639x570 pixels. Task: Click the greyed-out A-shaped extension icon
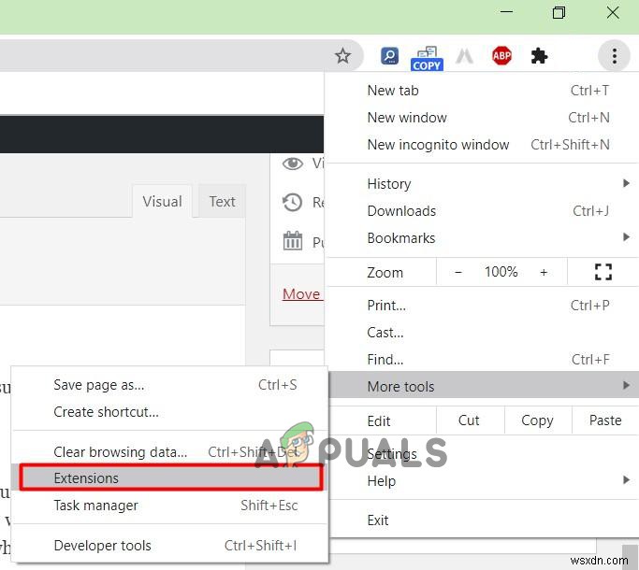[464, 56]
